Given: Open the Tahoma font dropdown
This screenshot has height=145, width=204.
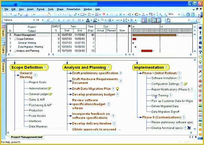Looking at the screenshot, I should [34, 20].
